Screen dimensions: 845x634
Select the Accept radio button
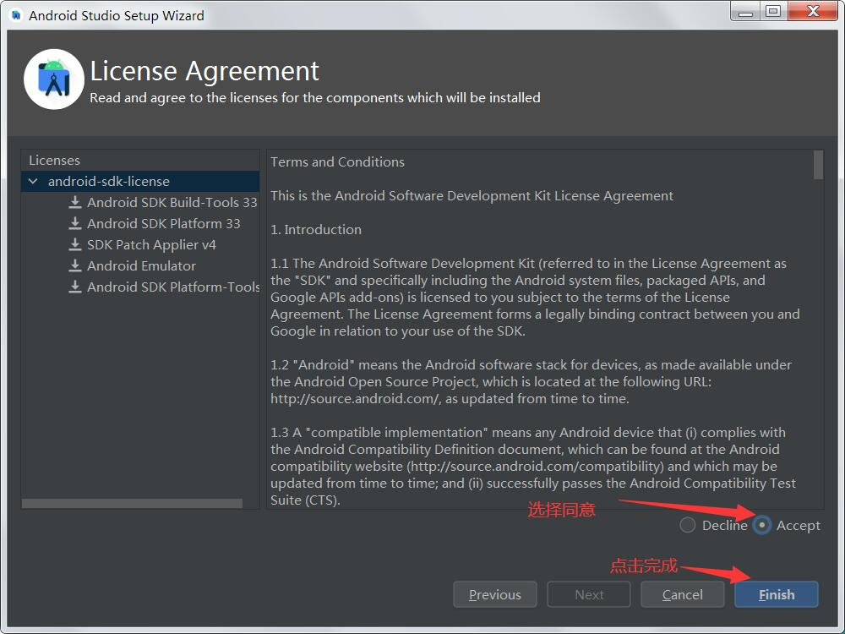762,525
